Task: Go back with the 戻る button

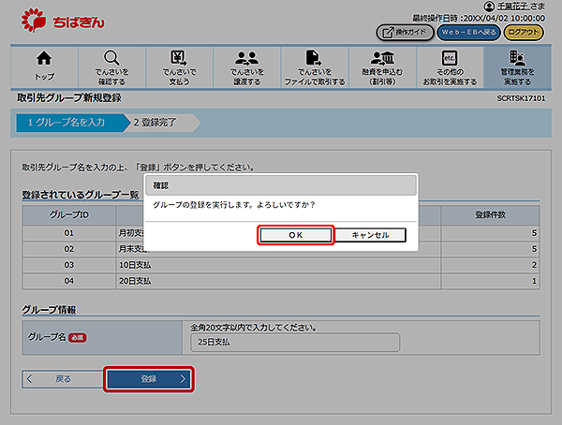Action: [x=63, y=379]
